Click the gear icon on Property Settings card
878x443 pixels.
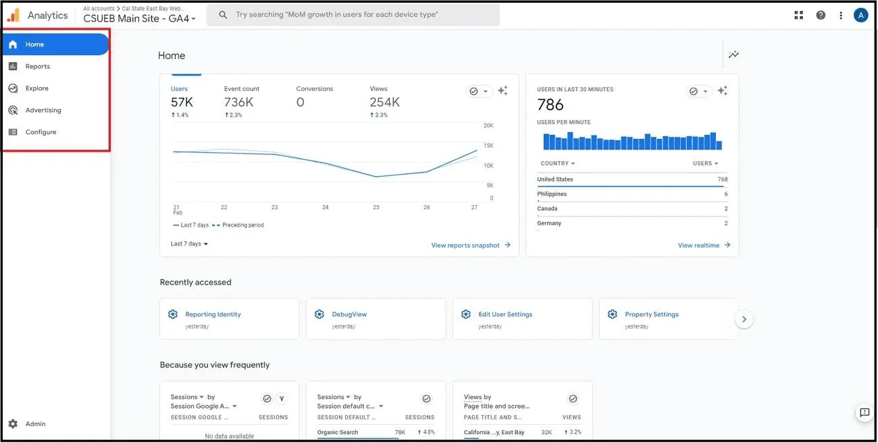613,314
